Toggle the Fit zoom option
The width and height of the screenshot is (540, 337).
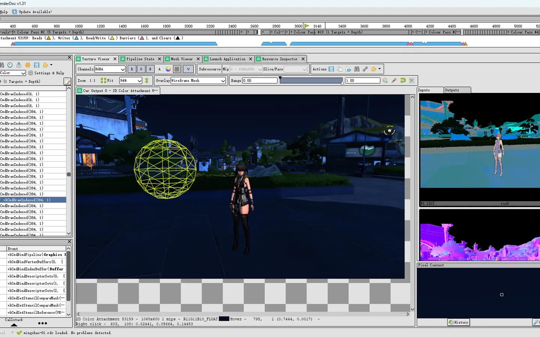107,81
